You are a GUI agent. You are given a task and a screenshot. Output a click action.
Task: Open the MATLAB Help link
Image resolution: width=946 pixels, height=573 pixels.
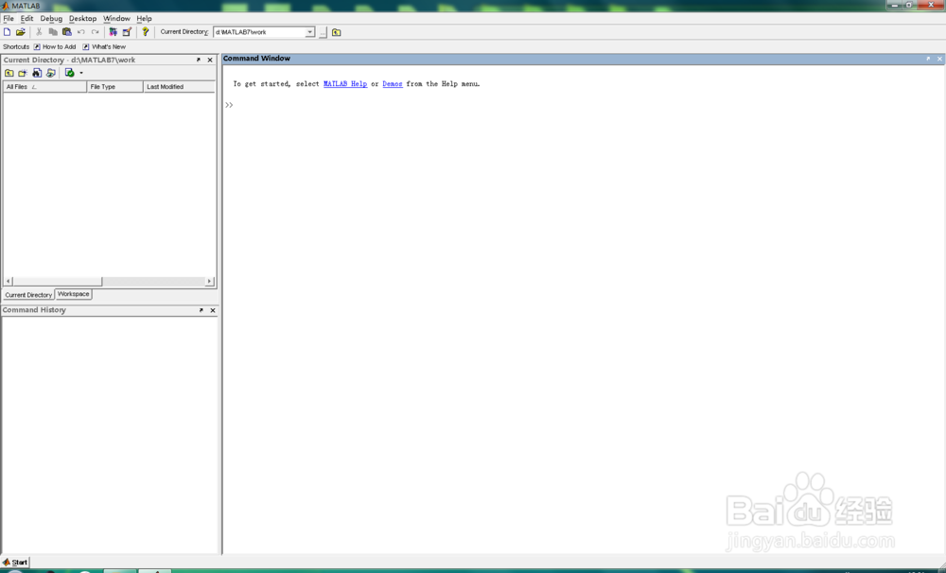(x=345, y=84)
